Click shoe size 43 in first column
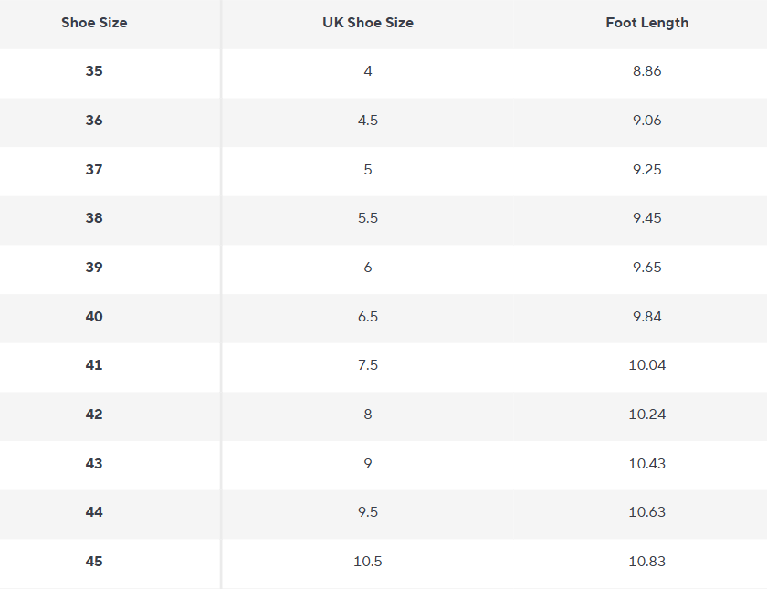Screen dimensions: 767x589 [x=94, y=464]
